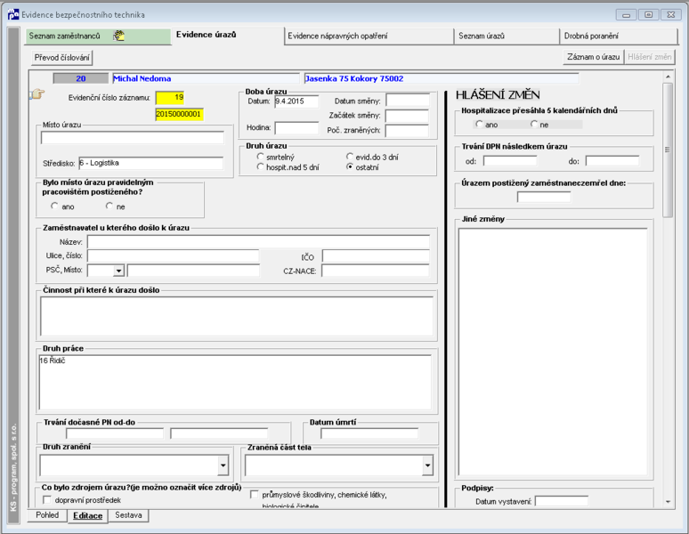Click the employee name Michal Nedoma
Viewport: 689px width, 534px height.
207,78
